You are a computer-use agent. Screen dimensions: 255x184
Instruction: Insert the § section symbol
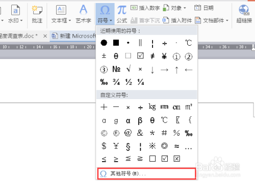pyautogui.click(x=128, y=146)
